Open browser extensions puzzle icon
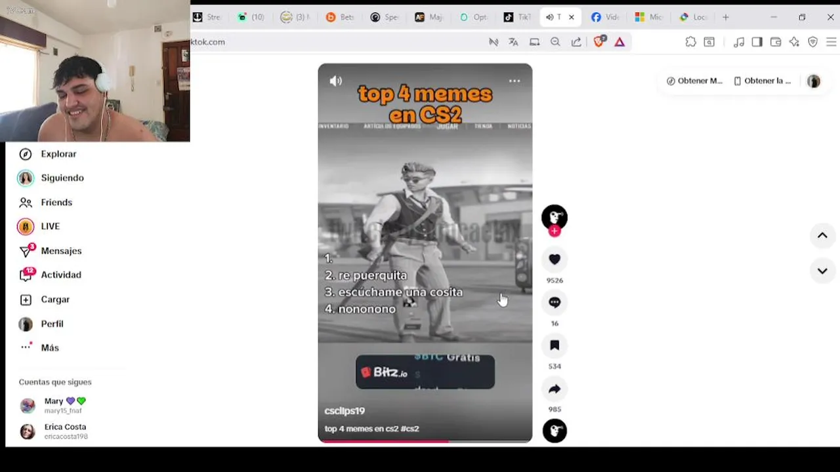Viewport: 840px width, 472px height. [690, 42]
